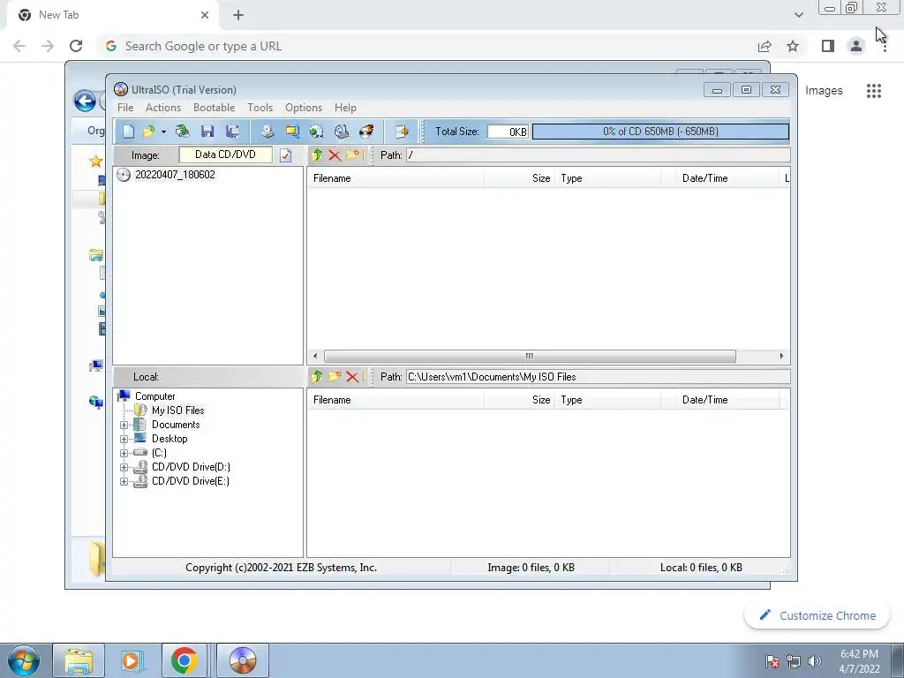904x678 pixels.
Task: Open the Chrome profile avatar icon
Action: pyautogui.click(x=856, y=46)
